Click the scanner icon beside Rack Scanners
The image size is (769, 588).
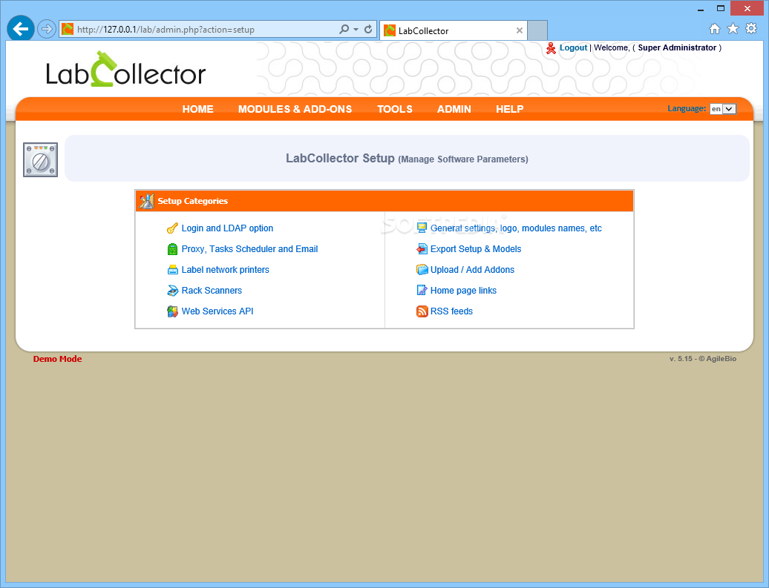tap(173, 291)
